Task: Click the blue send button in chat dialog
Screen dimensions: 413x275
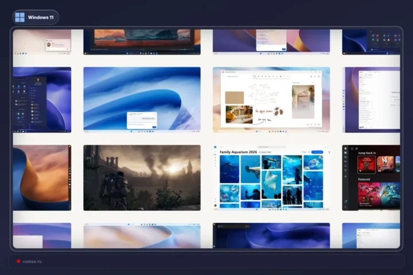Action: click(x=154, y=127)
